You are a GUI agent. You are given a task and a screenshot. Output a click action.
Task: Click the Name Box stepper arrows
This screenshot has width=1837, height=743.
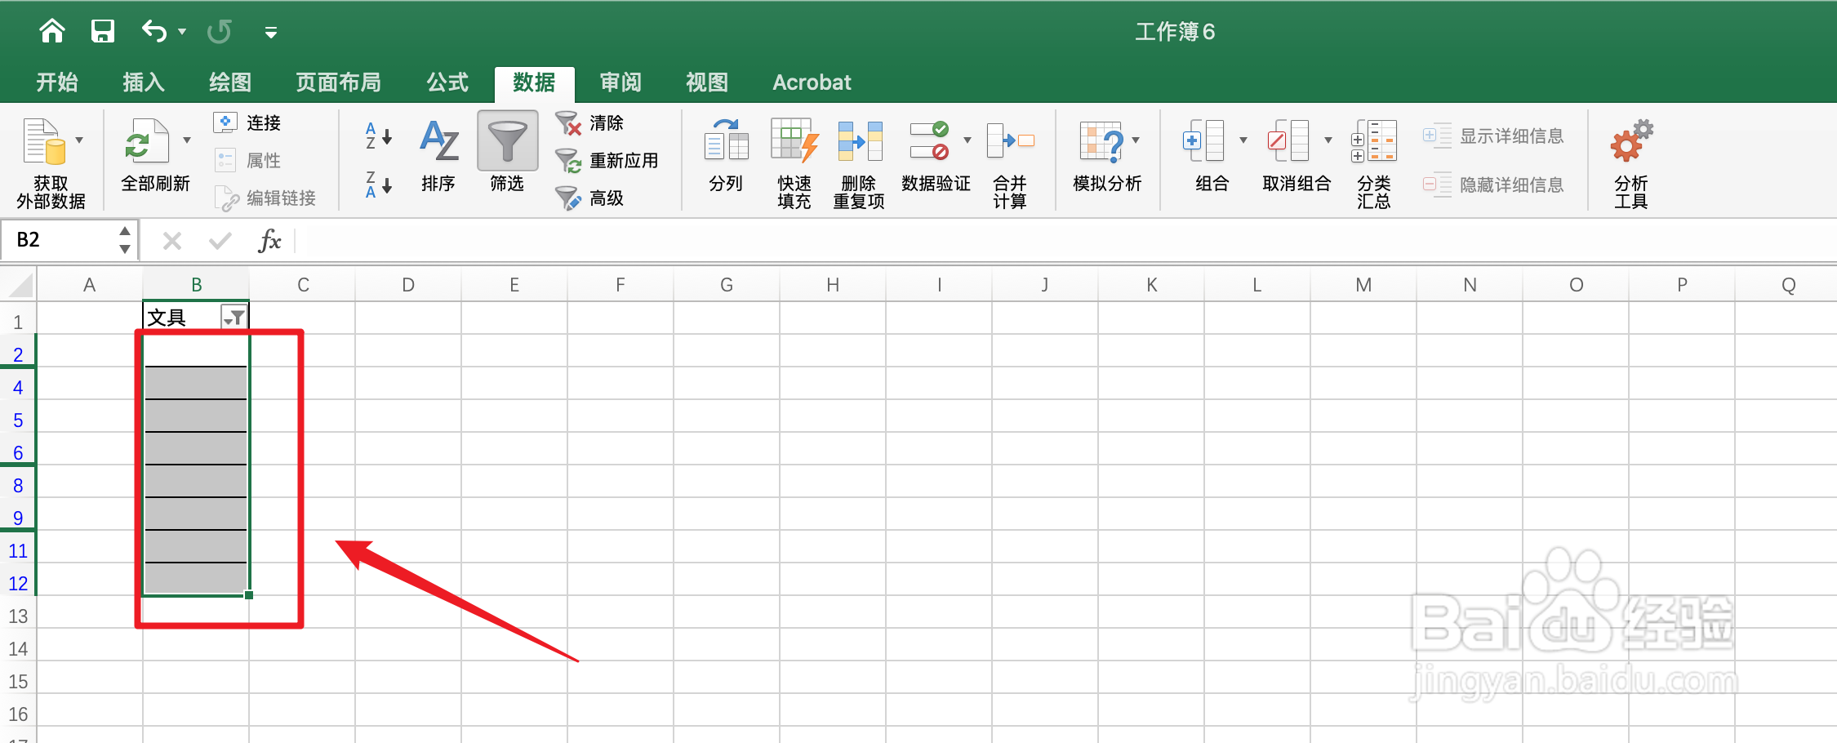click(125, 240)
